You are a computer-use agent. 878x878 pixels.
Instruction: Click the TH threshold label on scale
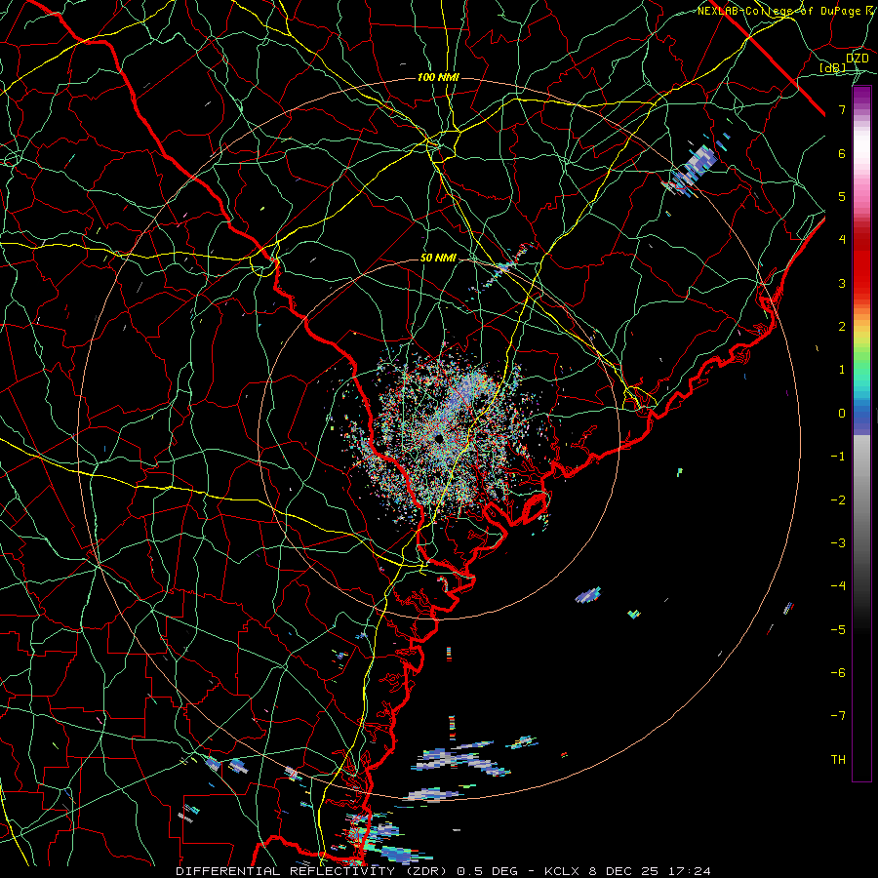838,760
